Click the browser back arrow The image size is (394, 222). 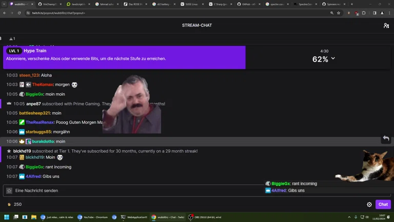(5, 13)
